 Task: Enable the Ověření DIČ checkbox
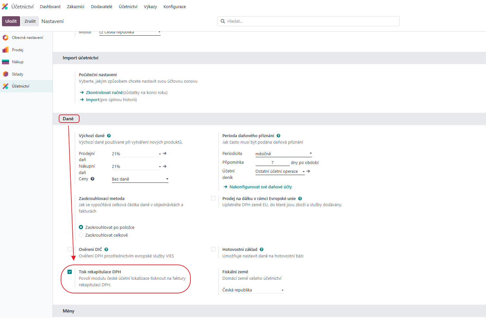coord(70,249)
